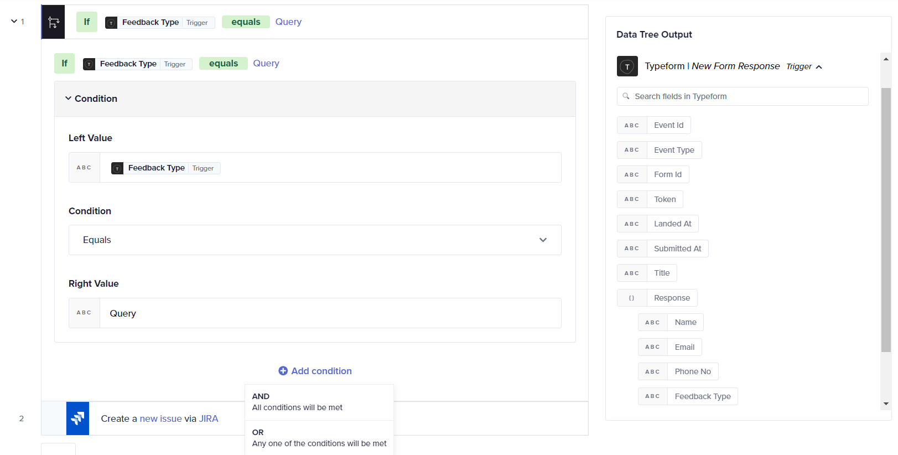The image size is (898, 455).
Task: Click the 'new issue' link in step 2
Action: click(x=161, y=418)
